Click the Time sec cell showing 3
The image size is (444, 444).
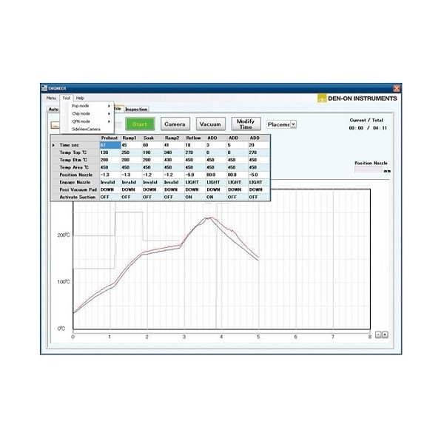[x=217, y=145]
